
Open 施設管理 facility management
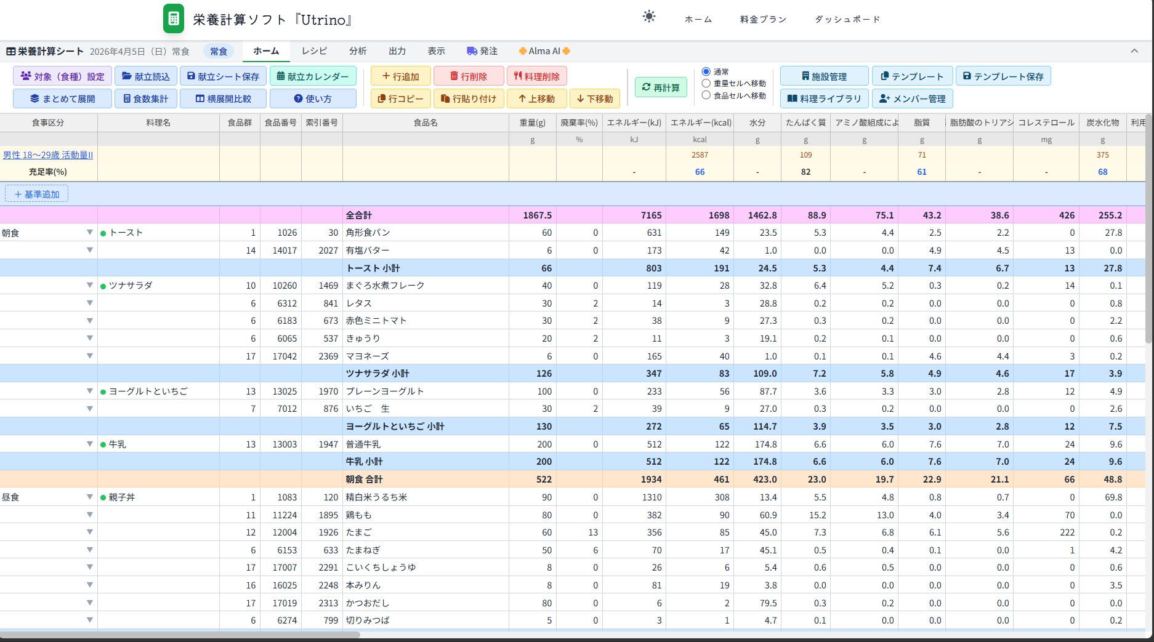click(825, 76)
